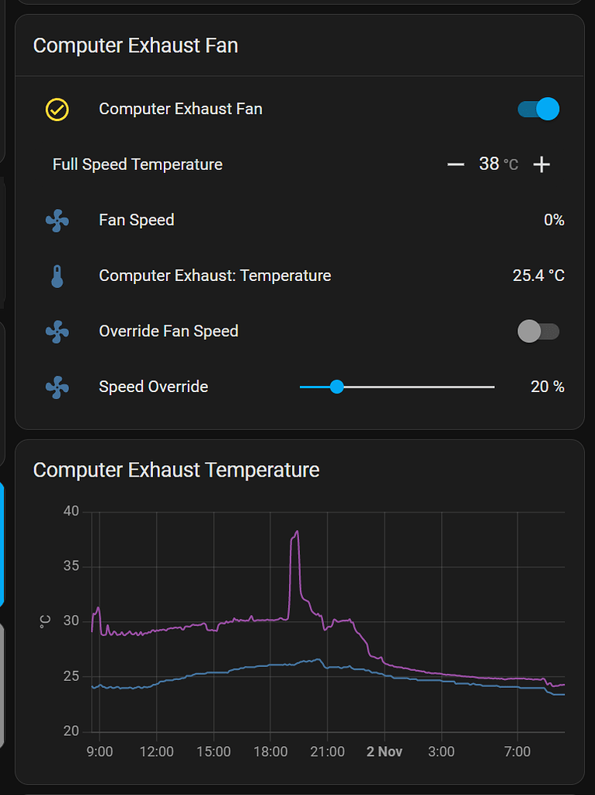Turn off the Computer Exhaust Fan switch
Image resolution: width=595 pixels, height=795 pixels.
pos(538,109)
